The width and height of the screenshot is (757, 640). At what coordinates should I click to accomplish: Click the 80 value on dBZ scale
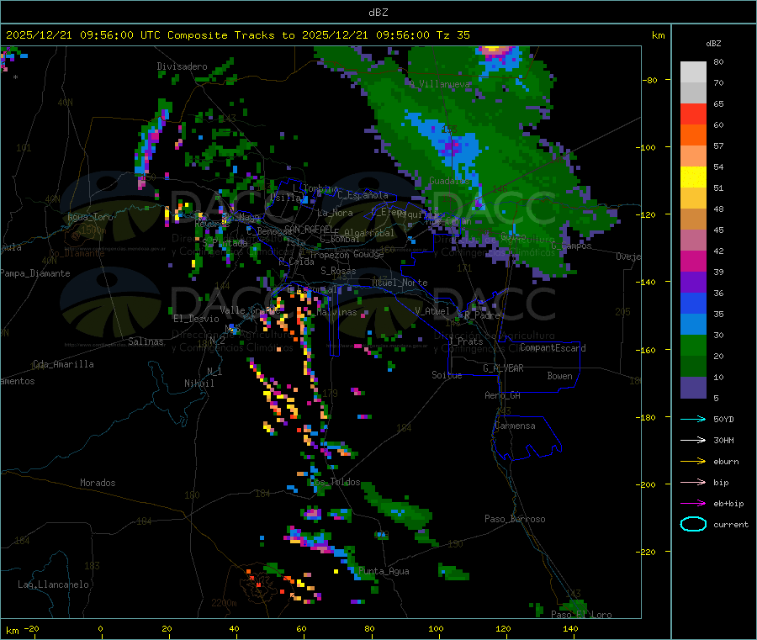click(x=718, y=61)
